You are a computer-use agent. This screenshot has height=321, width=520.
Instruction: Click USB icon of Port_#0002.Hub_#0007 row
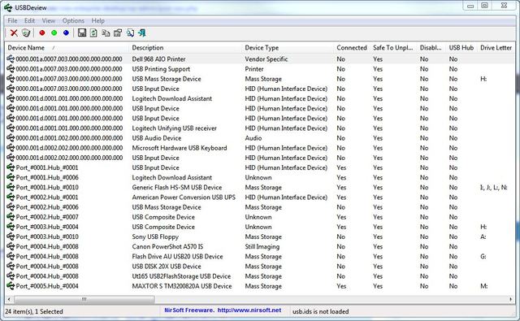click(x=11, y=217)
